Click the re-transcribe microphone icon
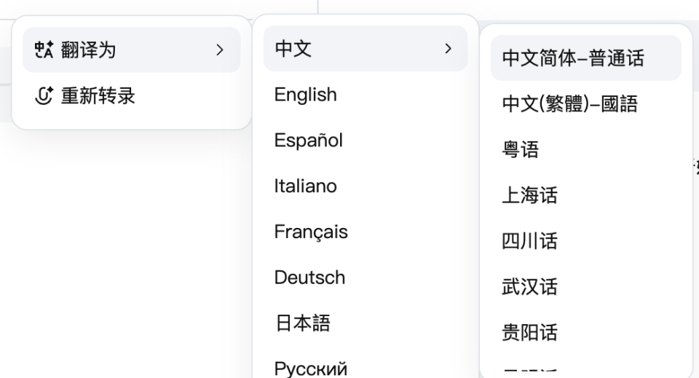 pyautogui.click(x=44, y=95)
